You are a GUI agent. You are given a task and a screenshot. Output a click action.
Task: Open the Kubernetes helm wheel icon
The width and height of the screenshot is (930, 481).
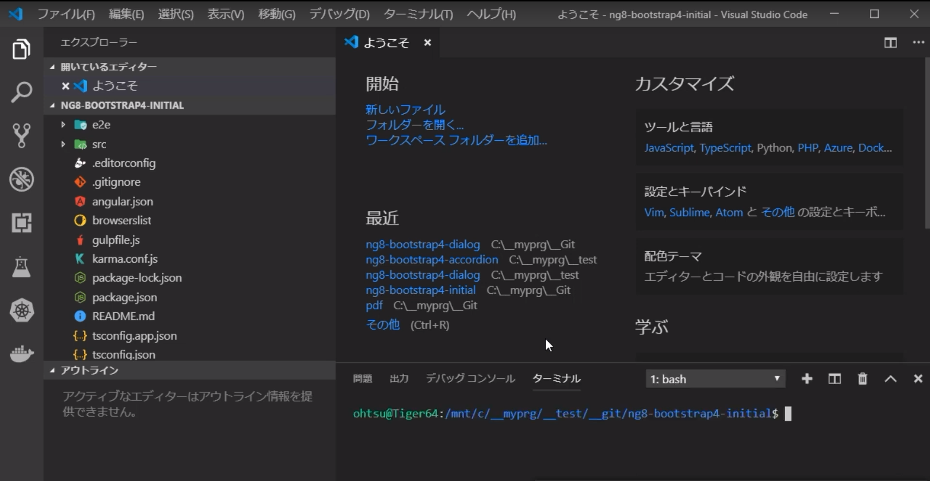click(21, 311)
